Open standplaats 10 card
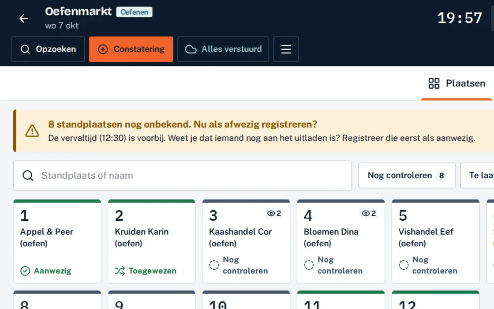 246,300
